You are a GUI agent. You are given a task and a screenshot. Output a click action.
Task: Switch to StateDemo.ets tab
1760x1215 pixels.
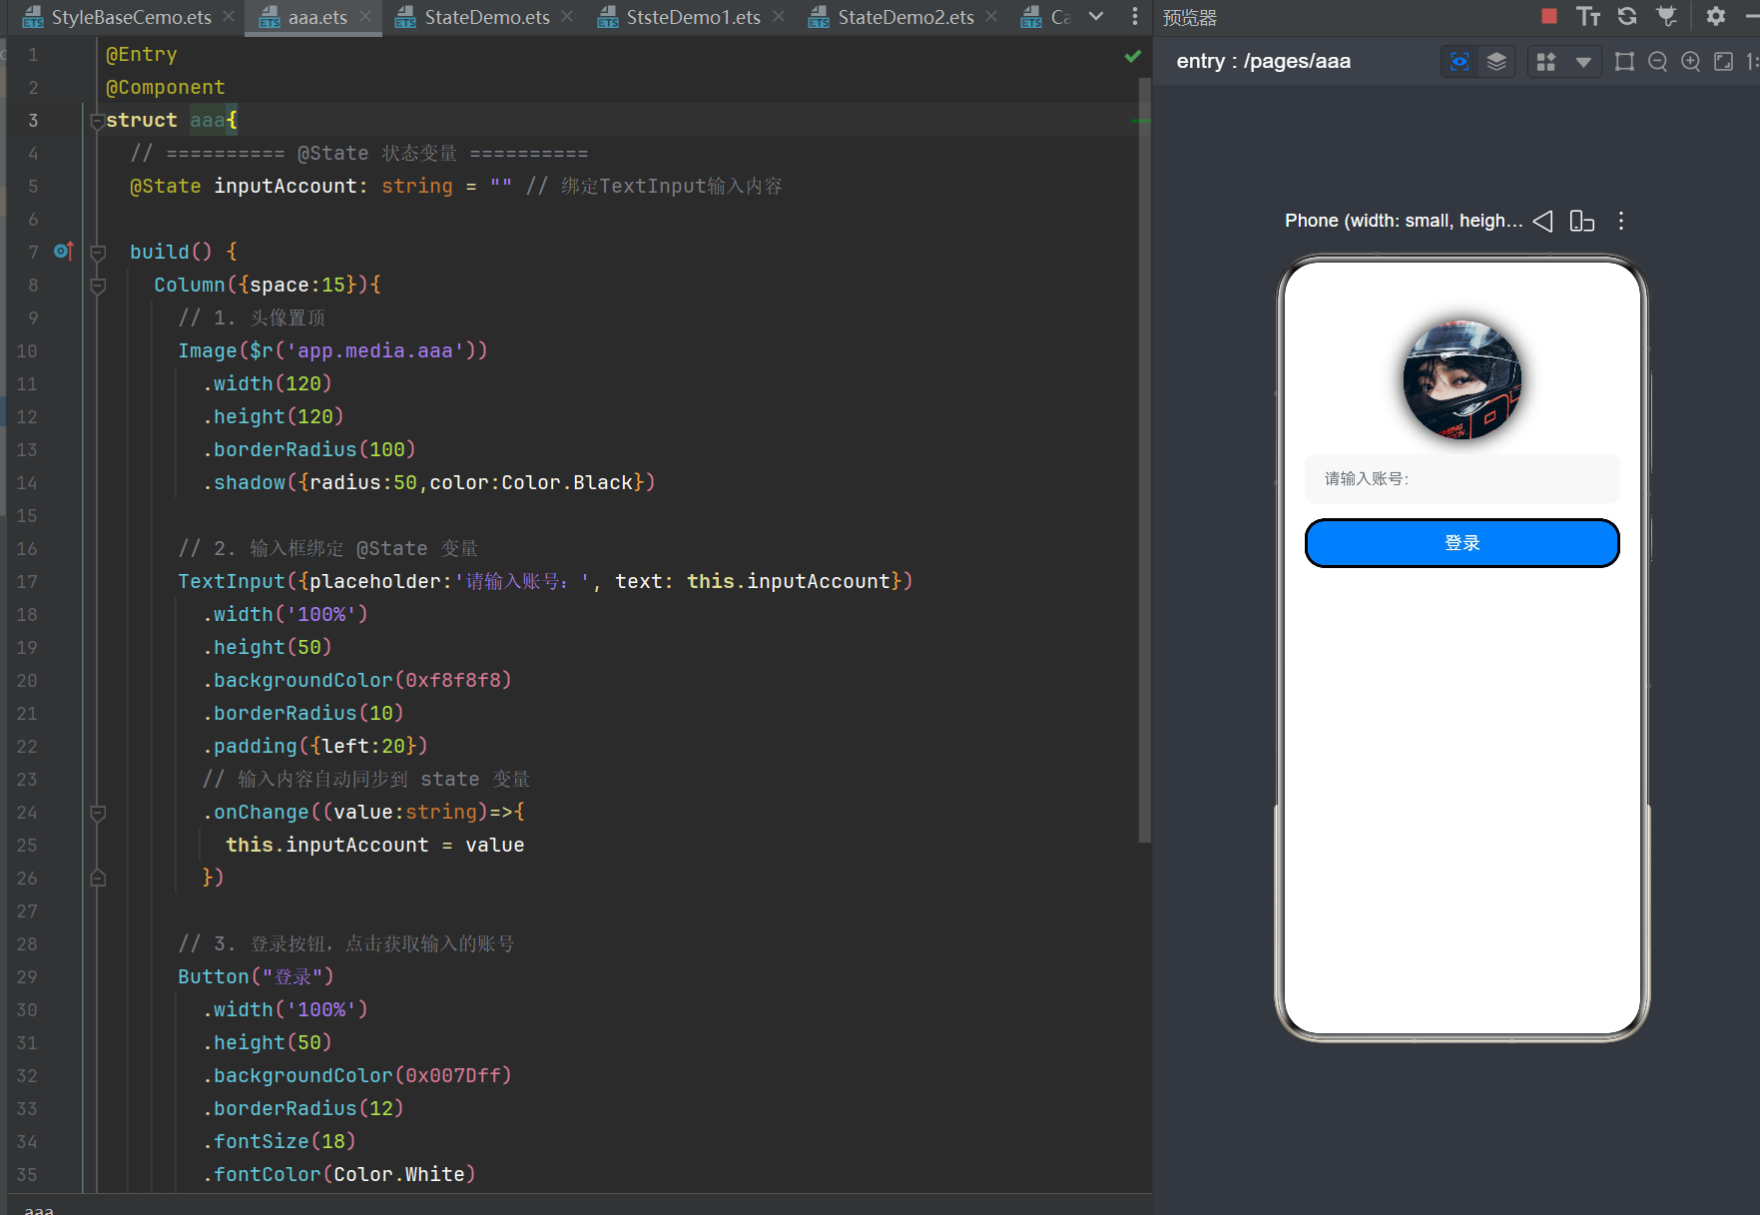[486, 17]
